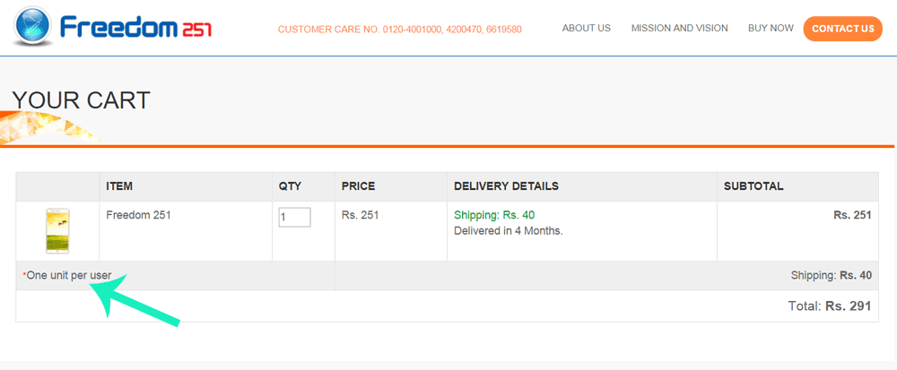Click the ITEM column header
The image size is (897, 370).
[119, 186]
